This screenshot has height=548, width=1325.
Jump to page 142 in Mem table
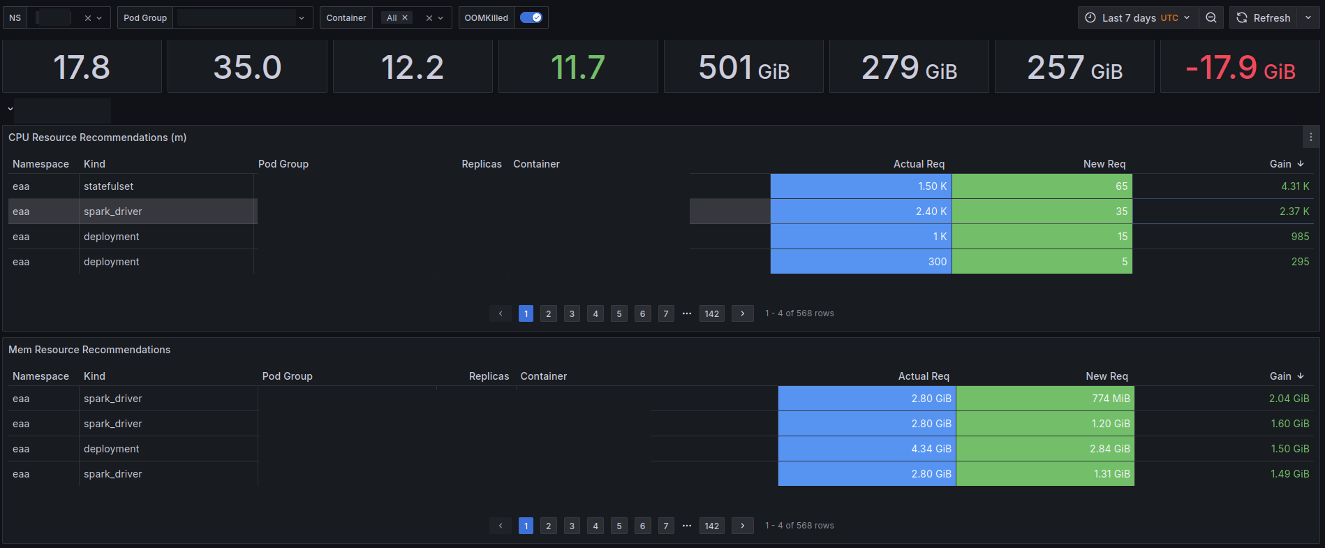tap(711, 526)
